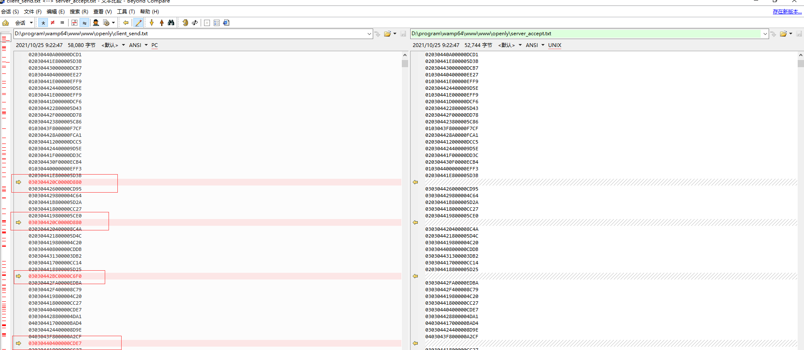Image resolution: width=804 pixels, height=350 pixels.
Task: Click the Edit pencil icon
Action: pyautogui.click(x=138, y=23)
